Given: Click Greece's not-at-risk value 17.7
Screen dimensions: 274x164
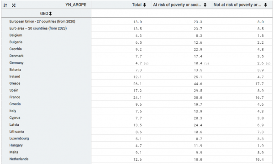Looking at the screenshot, I should (x=259, y=84).
